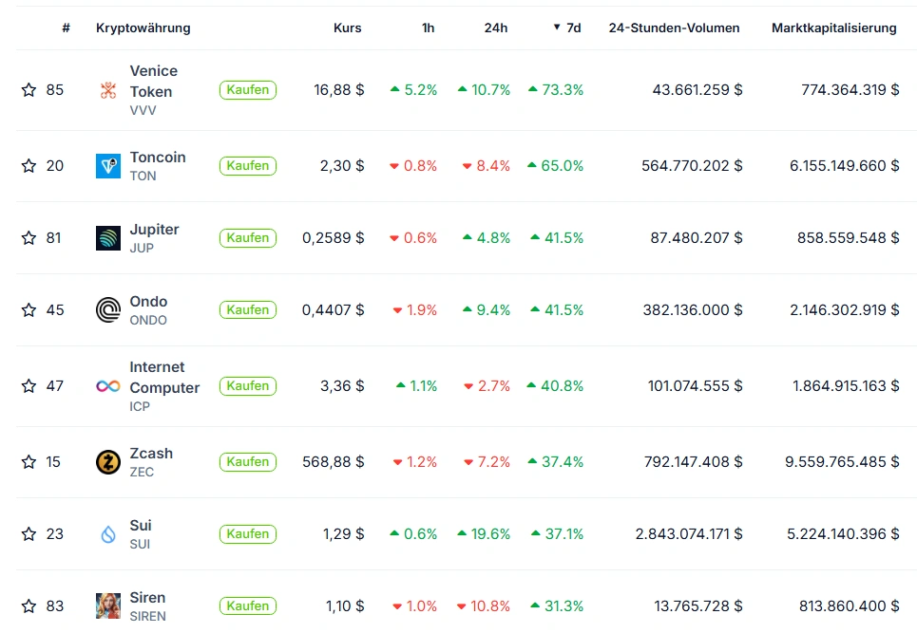
Task: Open the Jupiter name link
Action: click(154, 229)
